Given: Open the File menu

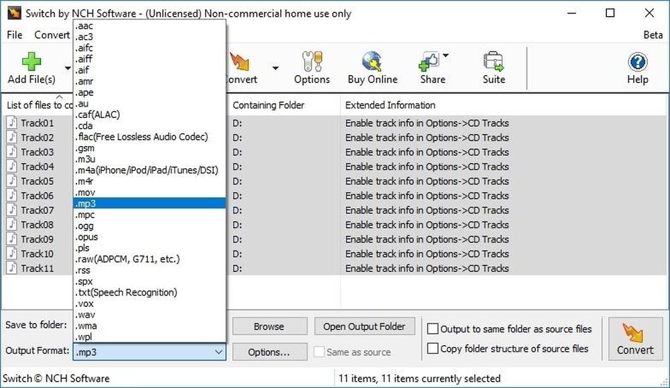Looking at the screenshot, I should 13,34.
